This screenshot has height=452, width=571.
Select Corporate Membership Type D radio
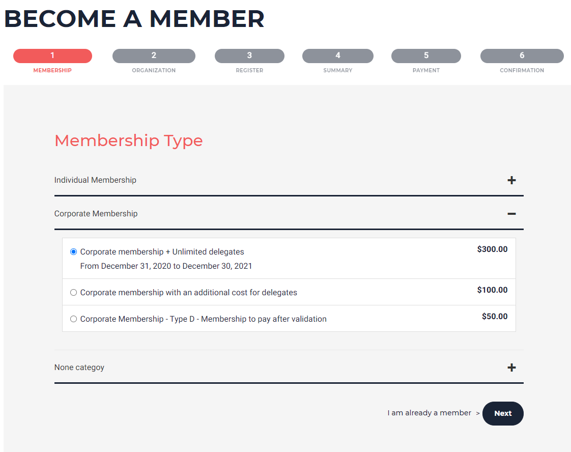(x=74, y=319)
